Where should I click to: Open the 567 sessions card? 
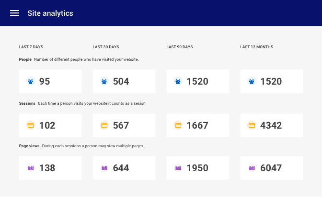coord(124,125)
